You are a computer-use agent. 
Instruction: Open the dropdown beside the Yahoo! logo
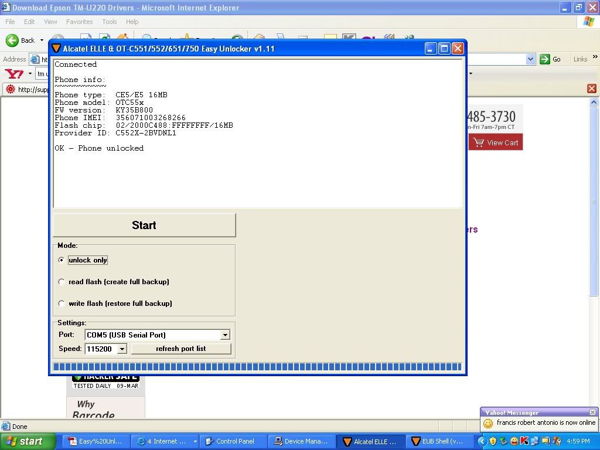point(30,73)
